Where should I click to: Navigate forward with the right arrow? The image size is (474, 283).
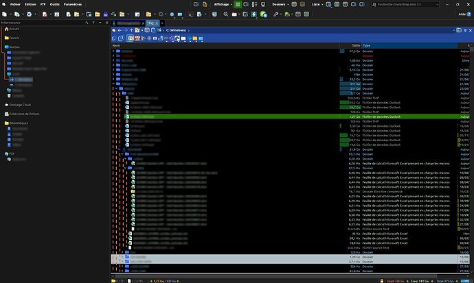(126, 30)
